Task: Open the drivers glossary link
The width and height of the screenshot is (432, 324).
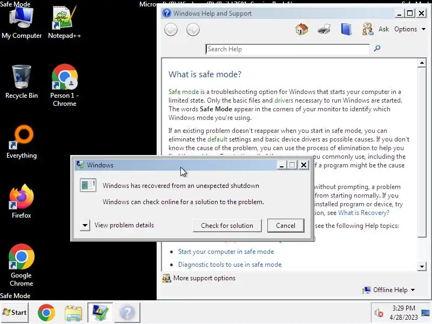Action: 284,100
